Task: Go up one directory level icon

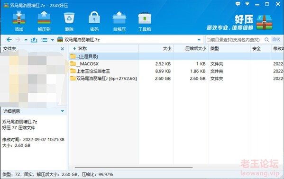Action: [34, 40]
